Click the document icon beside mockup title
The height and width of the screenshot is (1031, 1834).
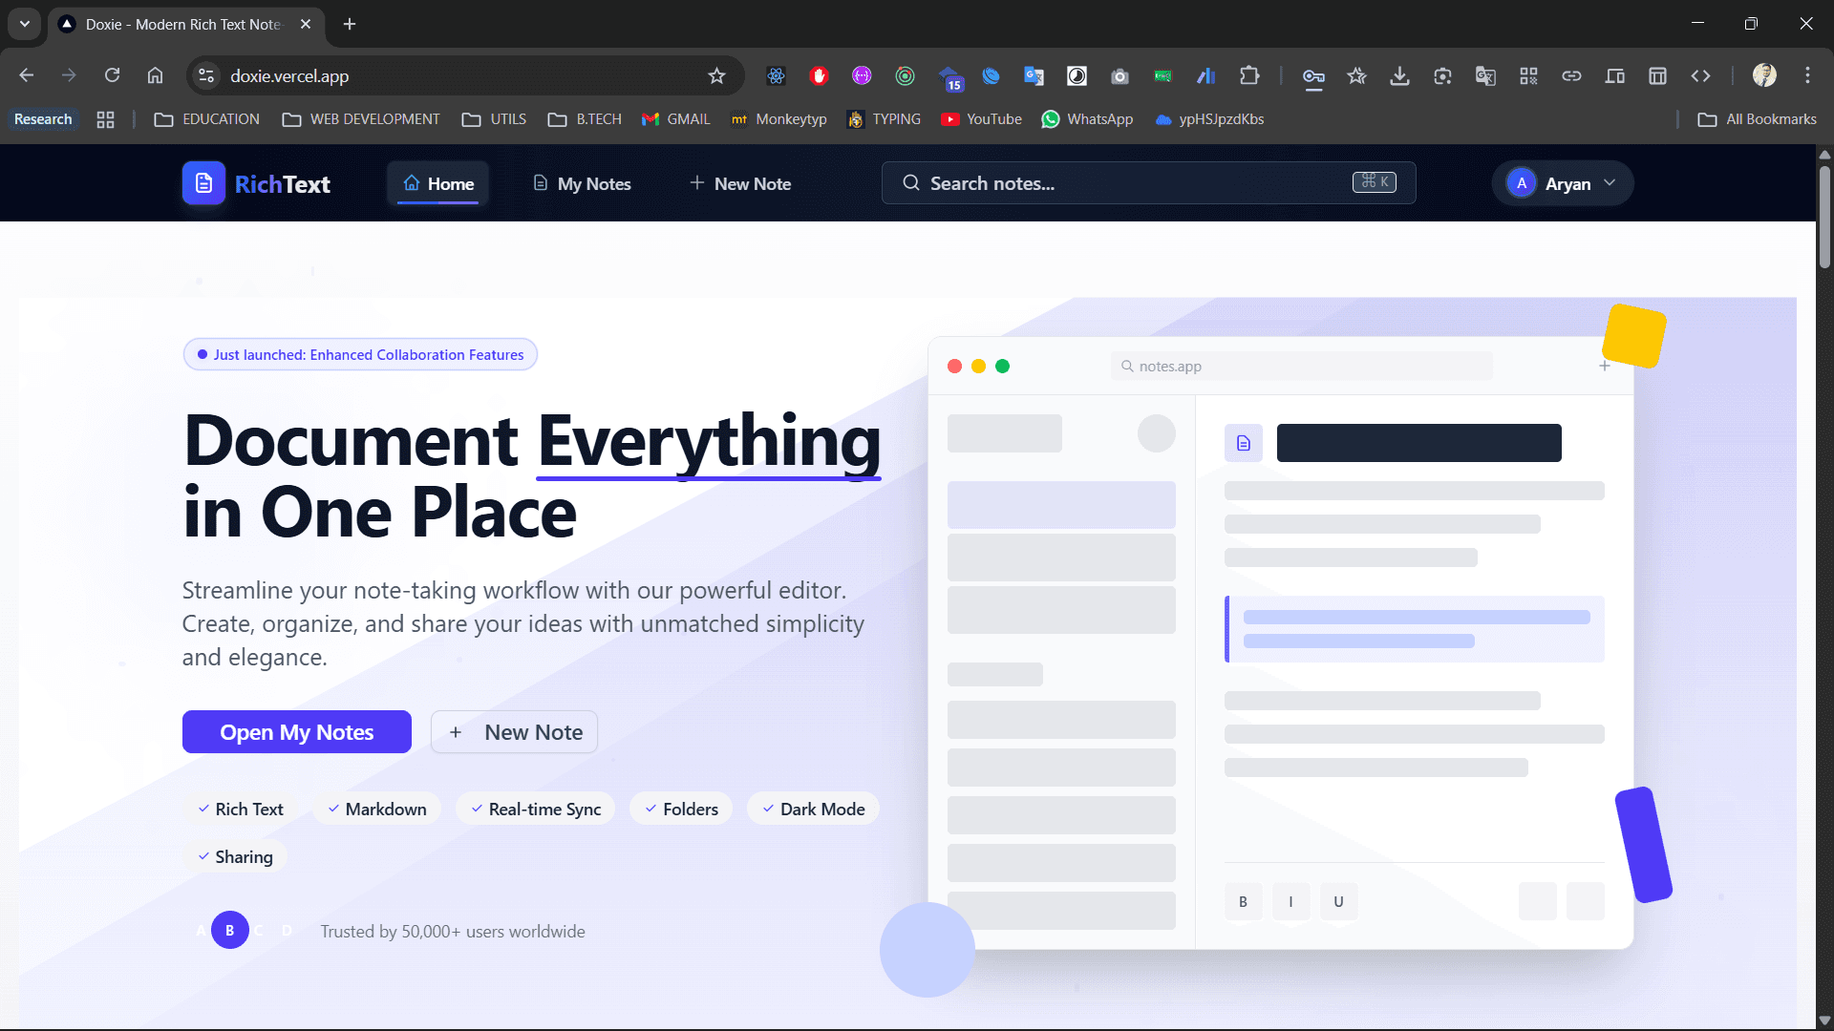coord(1243,443)
